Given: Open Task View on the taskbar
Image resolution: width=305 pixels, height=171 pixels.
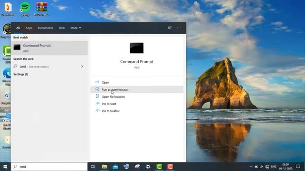Looking at the screenshot, I should [93, 167].
